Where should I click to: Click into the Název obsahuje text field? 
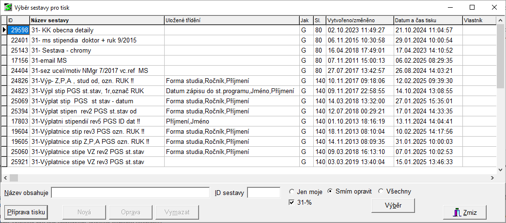130,193
